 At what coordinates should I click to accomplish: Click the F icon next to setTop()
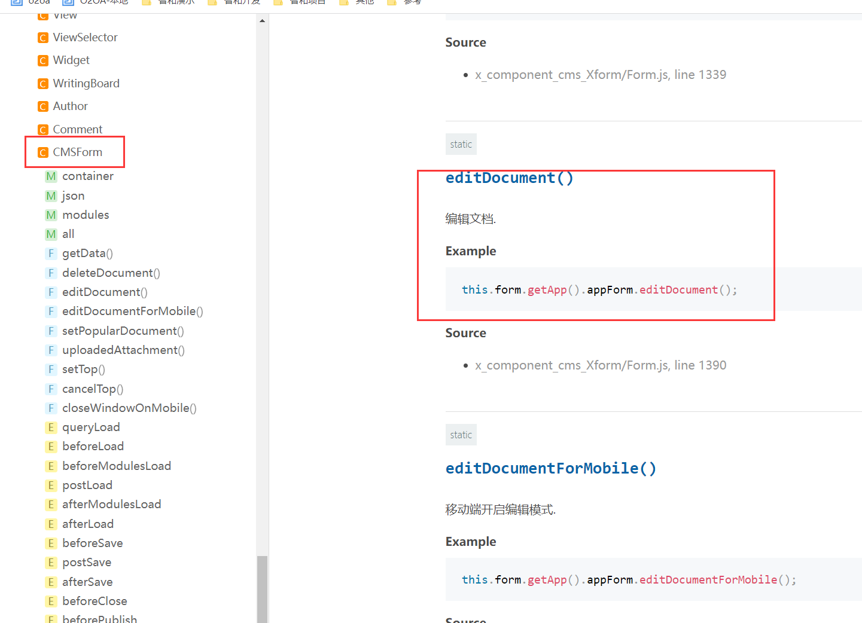click(x=51, y=369)
